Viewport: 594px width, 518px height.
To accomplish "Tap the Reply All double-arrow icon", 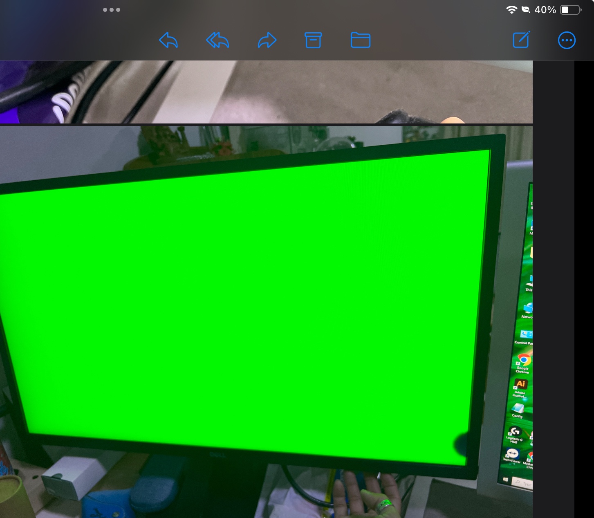I will pyautogui.click(x=217, y=40).
